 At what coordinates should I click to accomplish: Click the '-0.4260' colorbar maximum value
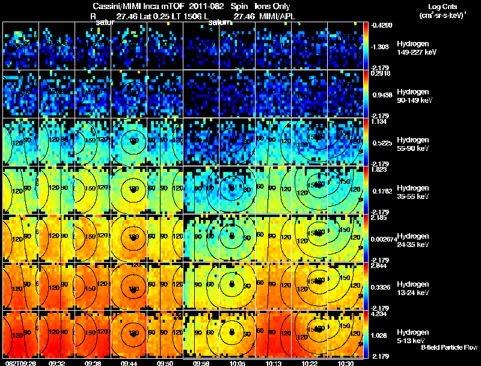point(381,25)
